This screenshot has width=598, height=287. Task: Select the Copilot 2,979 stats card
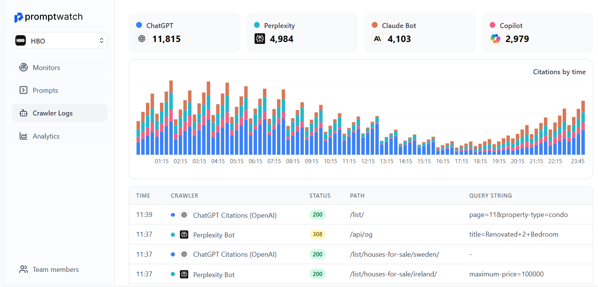(x=538, y=33)
